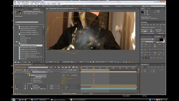Click Mask Expansion stopwatch
The width and height of the screenshot is (179, 101).
(32, 82)
